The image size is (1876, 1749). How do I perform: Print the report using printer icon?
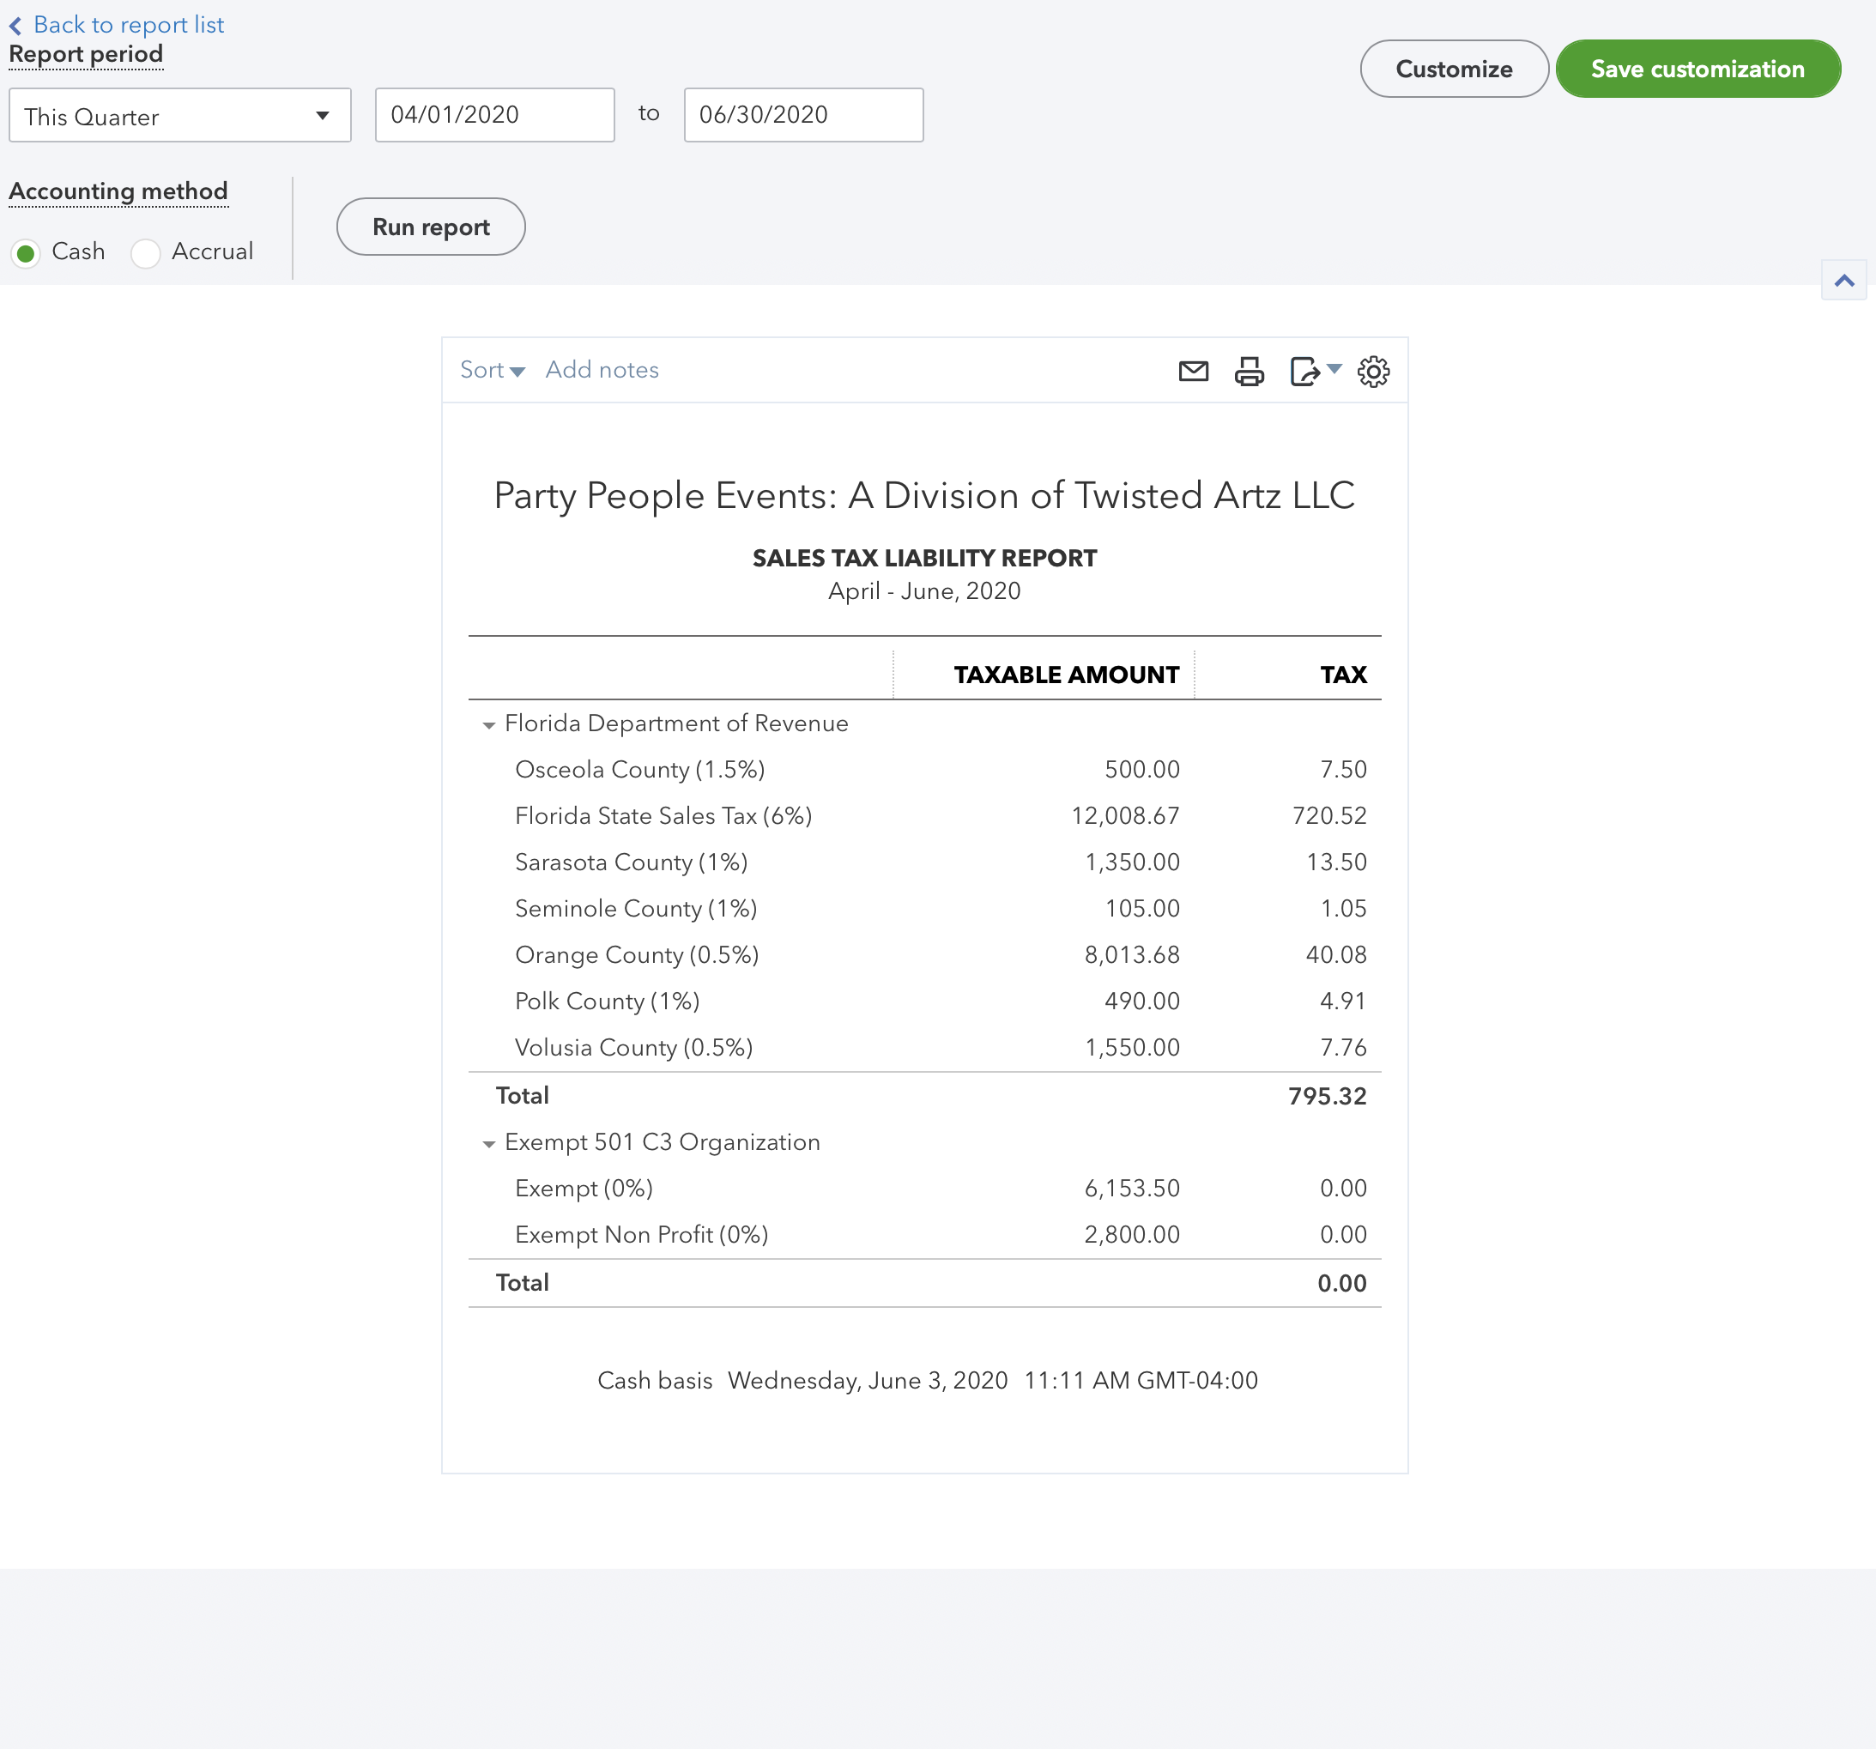click(x=1249, y=371)
